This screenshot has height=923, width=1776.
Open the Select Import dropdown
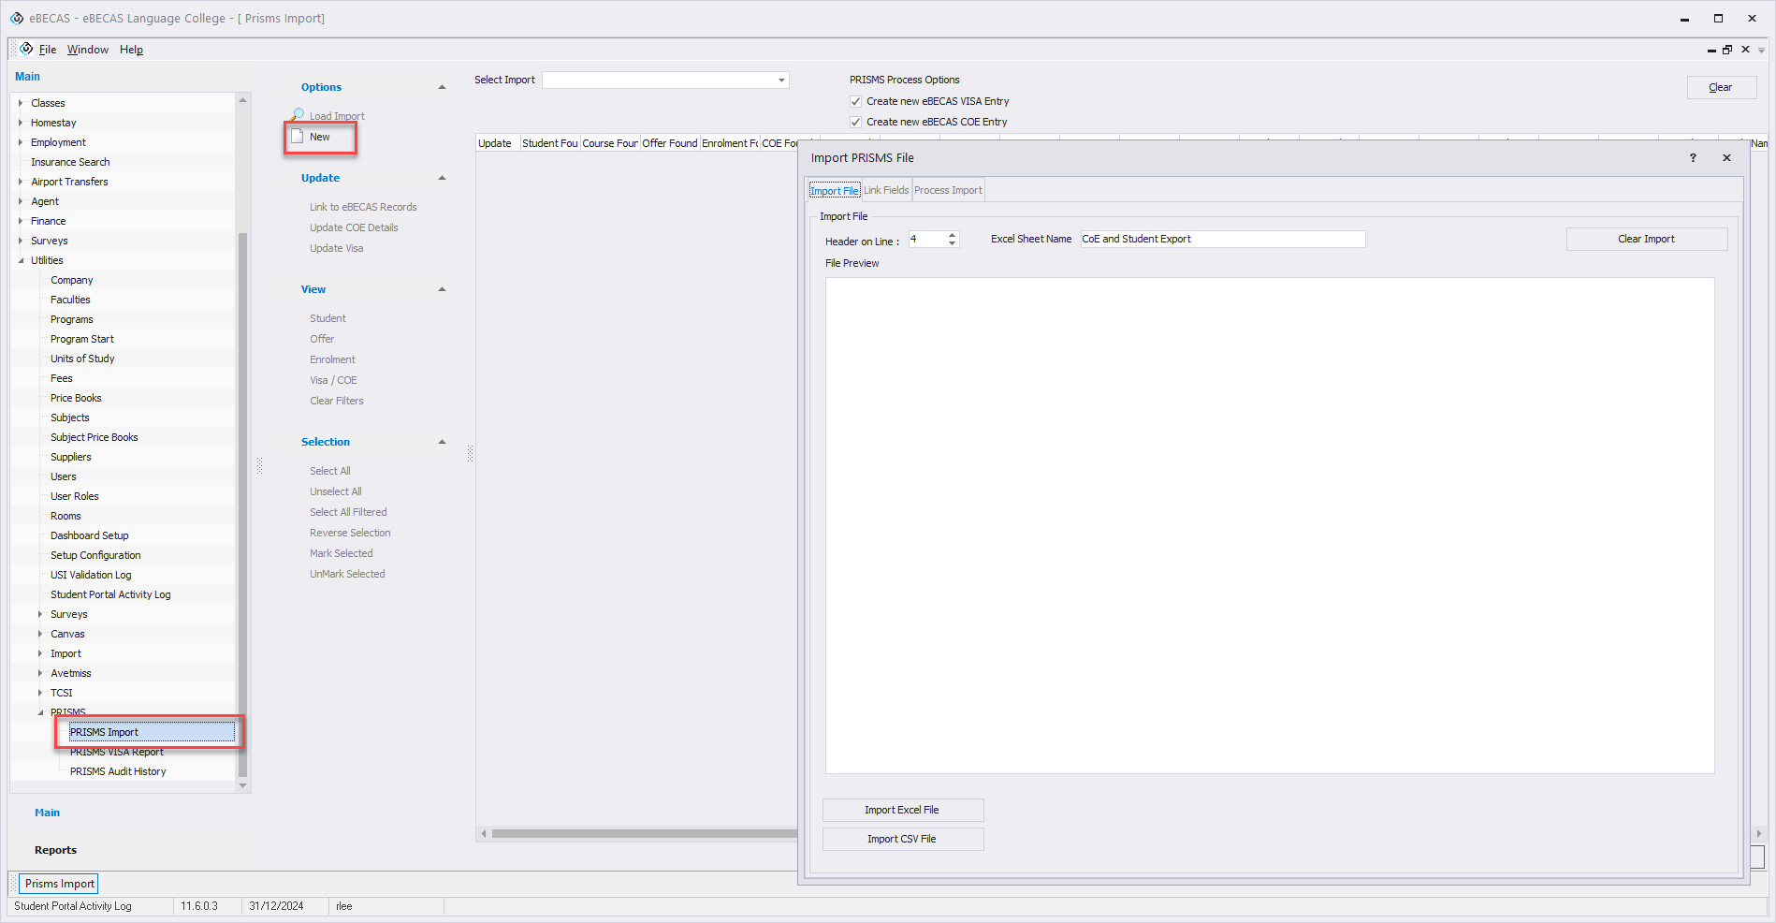pos(781,81)
